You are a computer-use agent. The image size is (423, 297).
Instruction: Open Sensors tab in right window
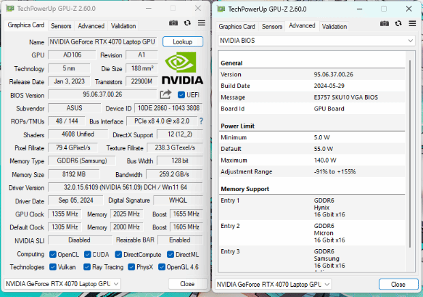click(272, 27)
